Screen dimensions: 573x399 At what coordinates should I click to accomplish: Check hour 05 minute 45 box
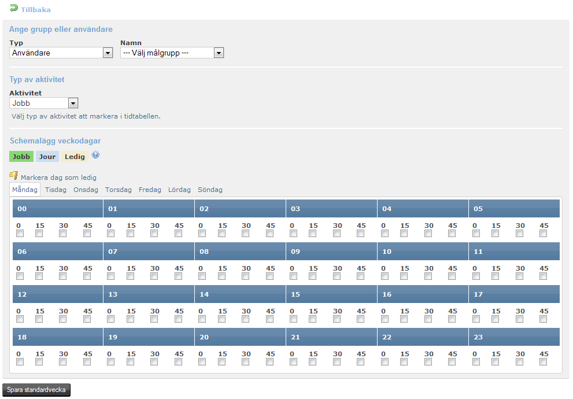coord(544,234)
